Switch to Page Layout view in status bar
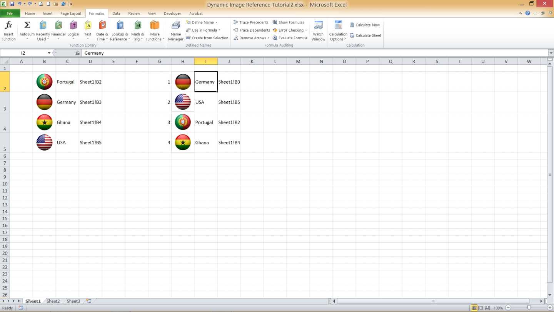 pos(481,308)
